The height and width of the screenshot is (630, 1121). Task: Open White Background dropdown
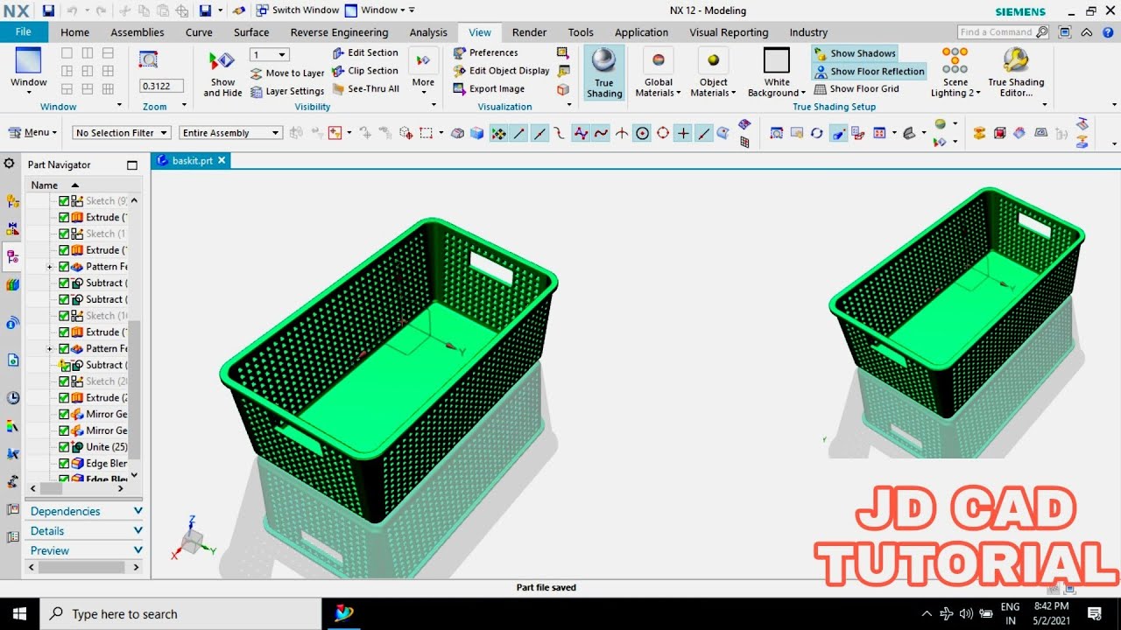click(777, 73)
